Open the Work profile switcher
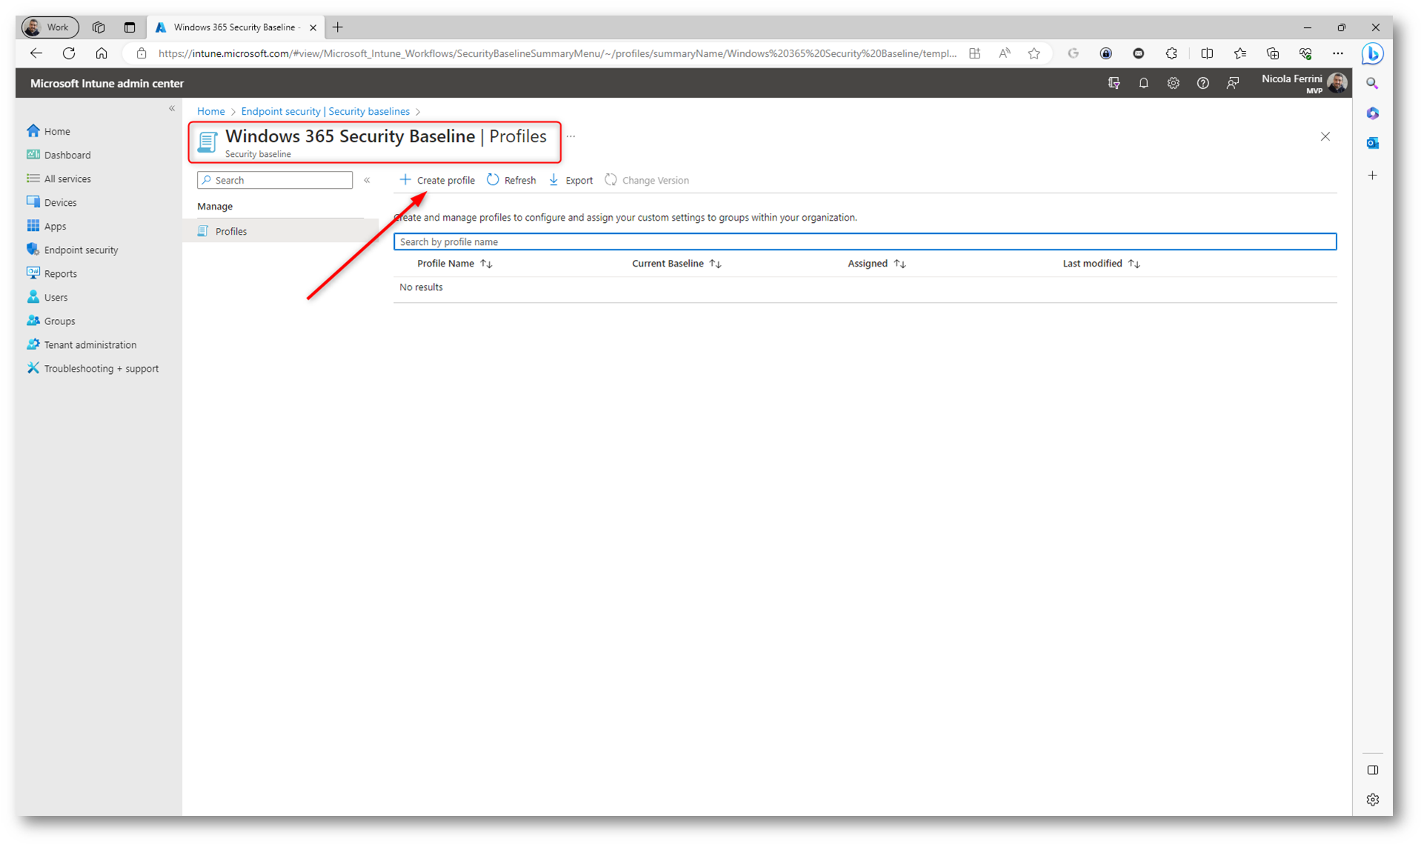The height and width of the screenshot is (847, 1424). (50, 27)
